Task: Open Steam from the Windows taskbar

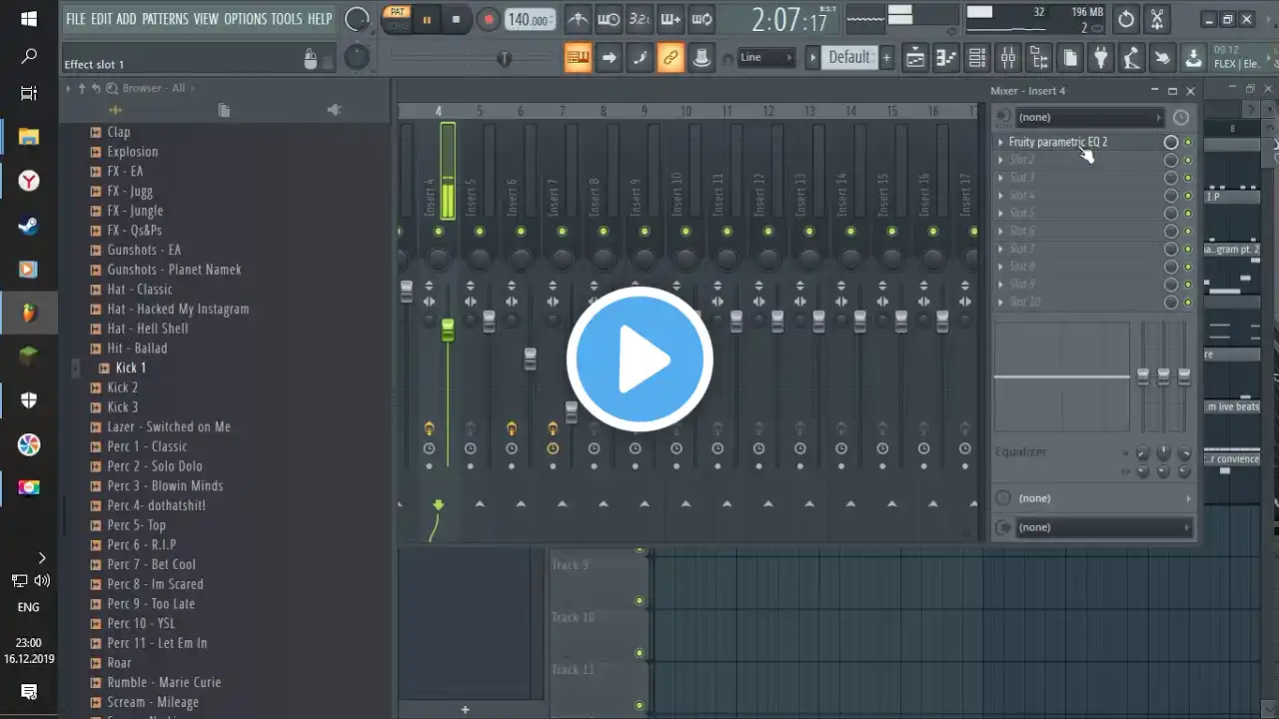Action: tap(29, 226)
